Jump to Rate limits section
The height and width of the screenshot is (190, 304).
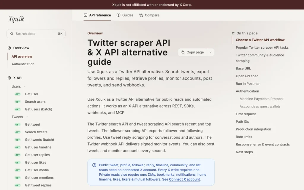[244, 137]
